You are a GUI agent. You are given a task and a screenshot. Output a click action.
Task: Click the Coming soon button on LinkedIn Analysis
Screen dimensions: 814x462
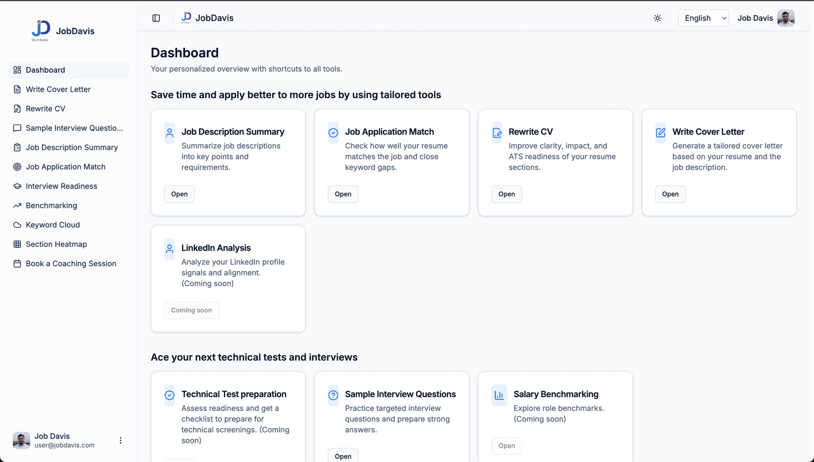click(191, 310)
